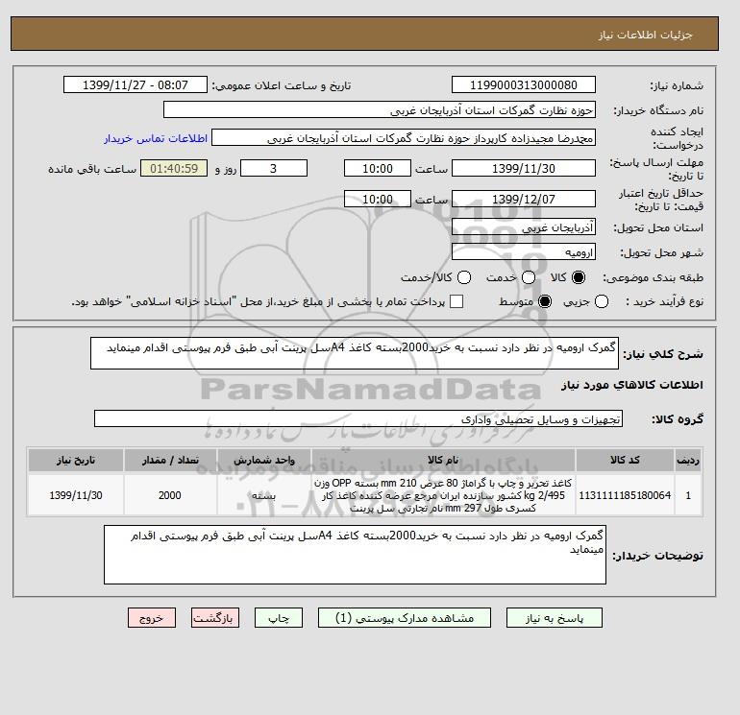Click the طبقه بندی موضوعی label

point(653,277)
